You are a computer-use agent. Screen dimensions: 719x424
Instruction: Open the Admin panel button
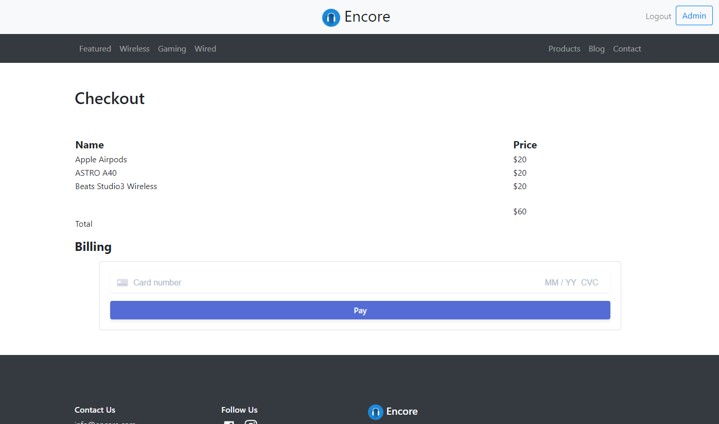point(694,16)
